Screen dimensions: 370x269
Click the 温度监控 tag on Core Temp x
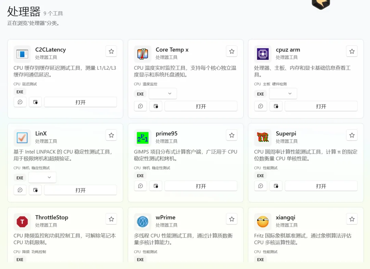(x=150, y=84)
